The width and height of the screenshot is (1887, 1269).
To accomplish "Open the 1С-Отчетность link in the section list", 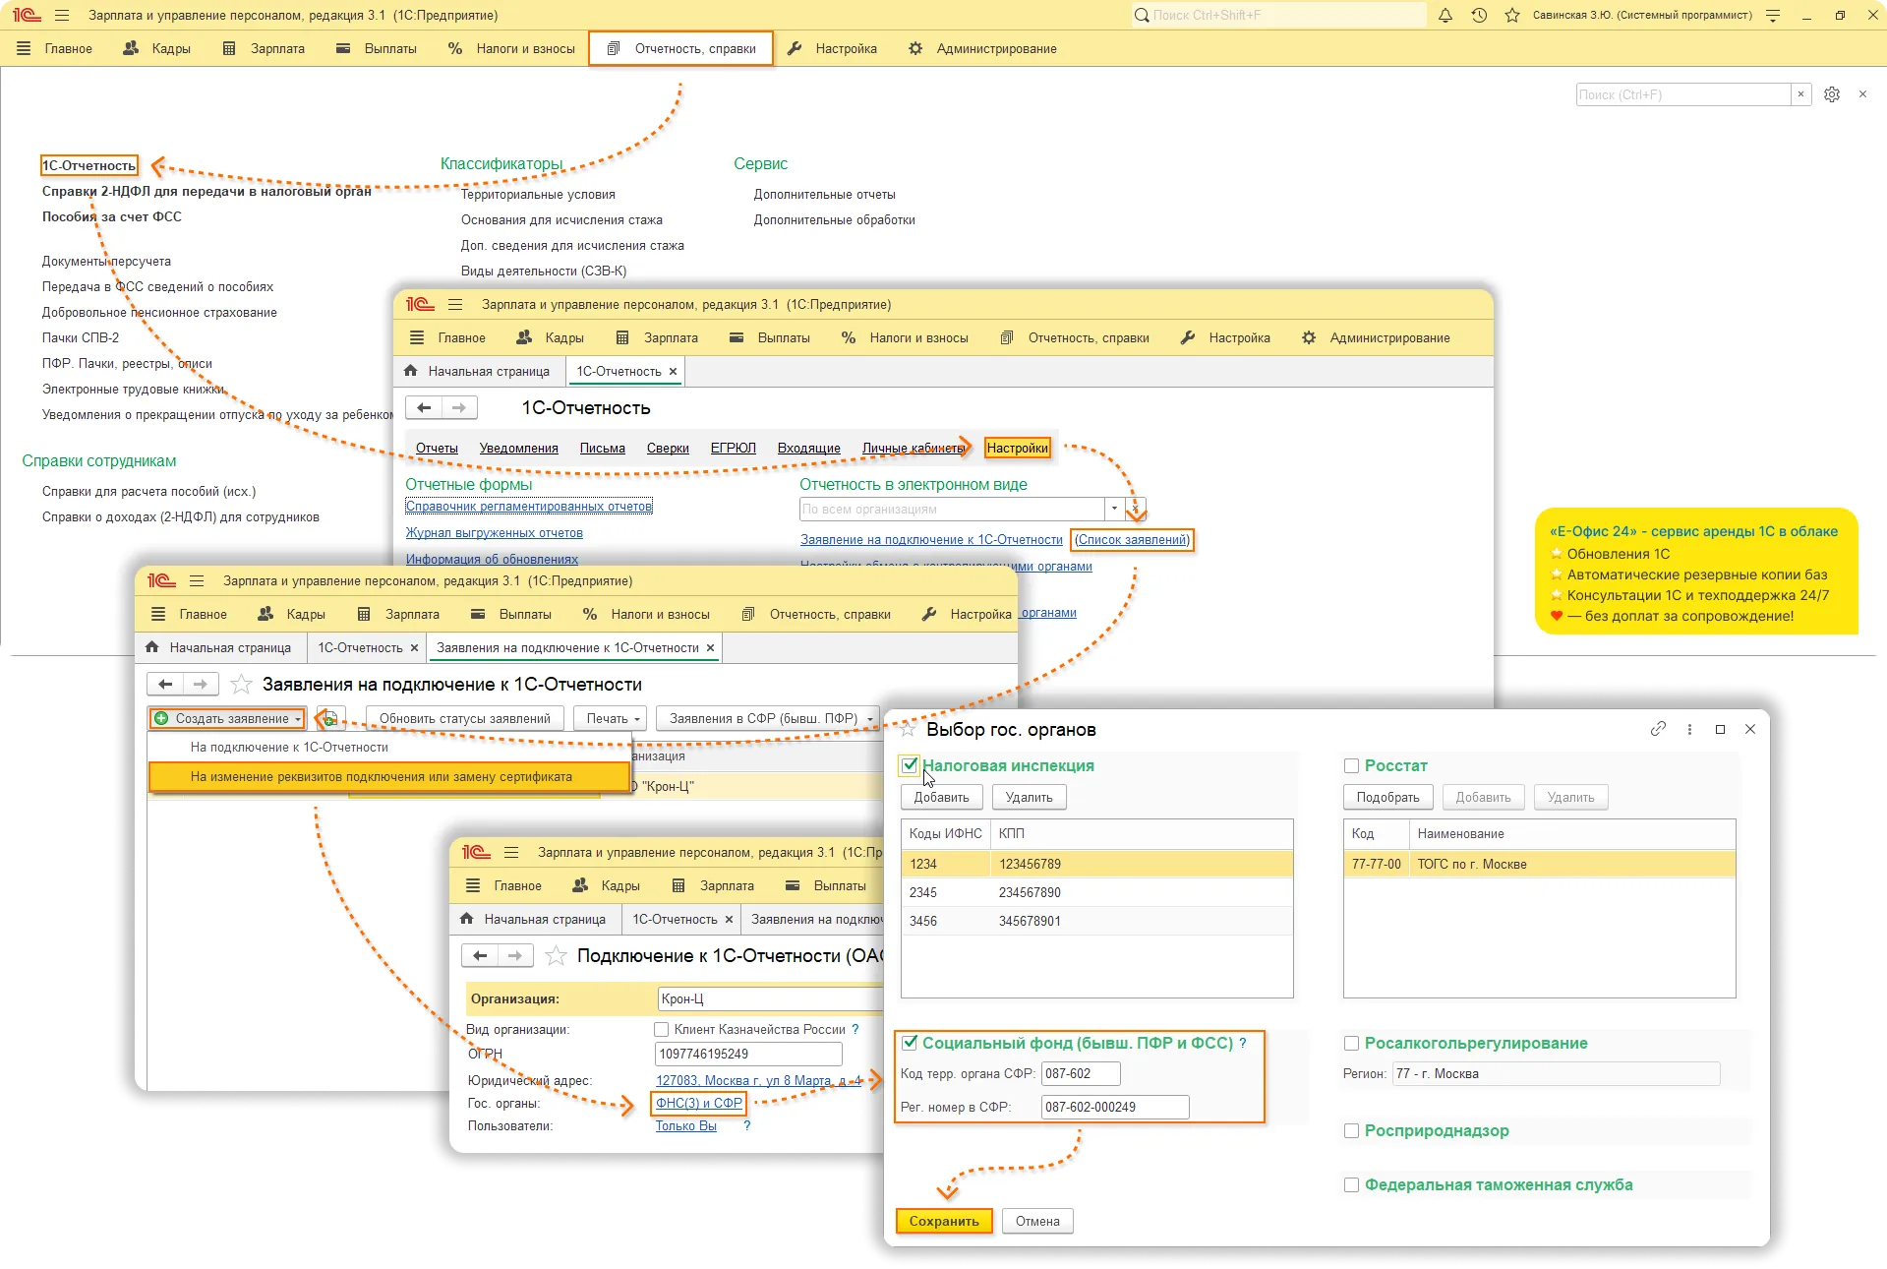I will (x=88, y=165).
